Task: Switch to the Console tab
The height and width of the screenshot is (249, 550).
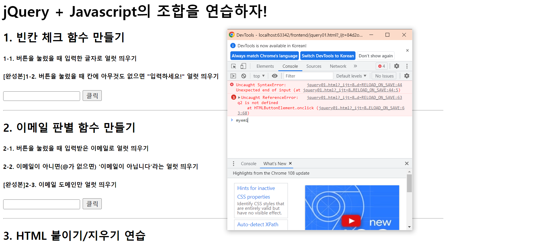Action: pyautogui.click(x=290, y=66)
